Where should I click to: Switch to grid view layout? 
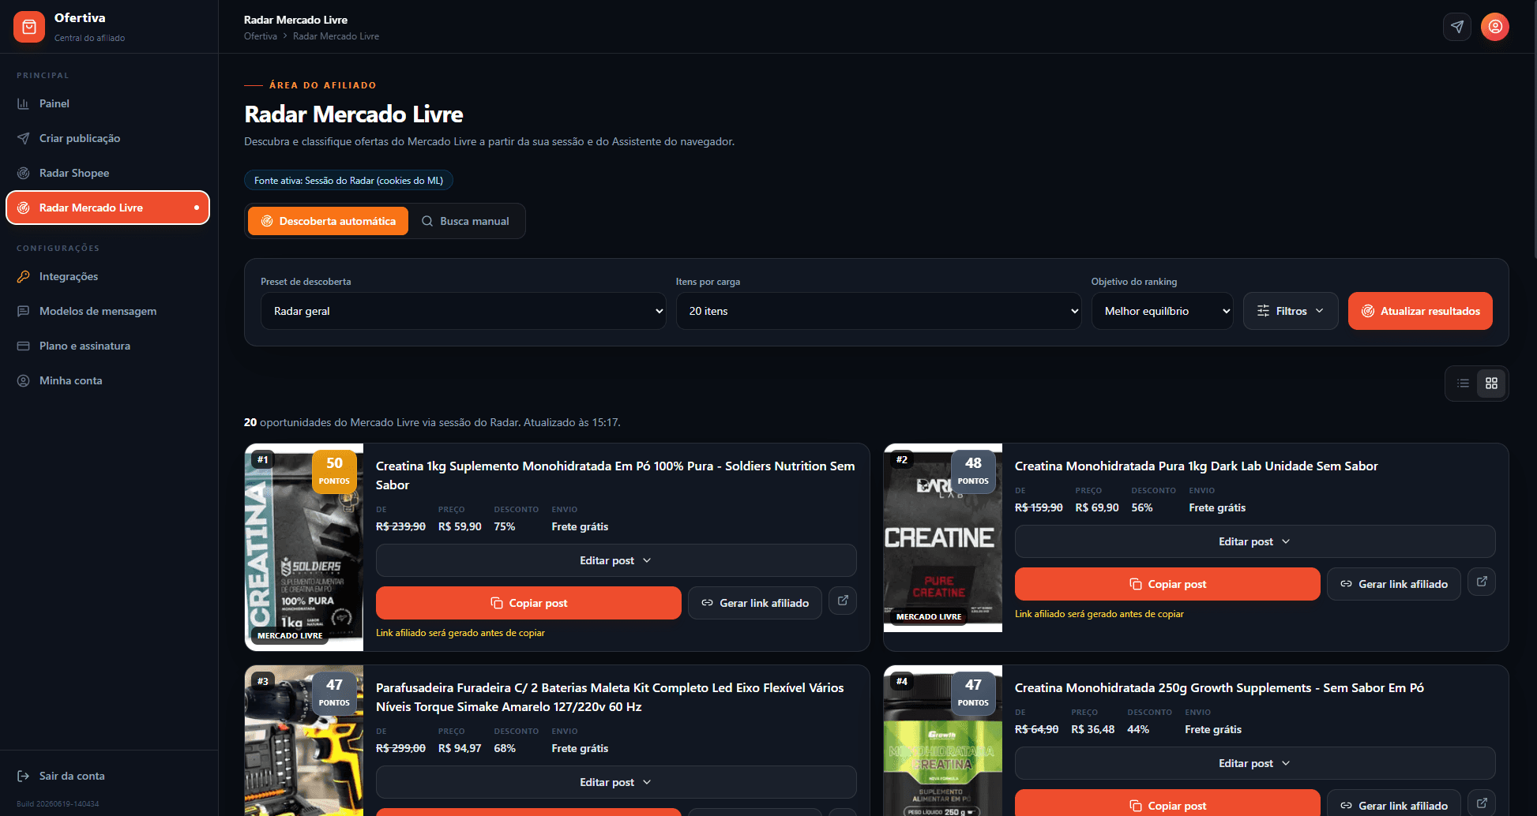(x=1491, y=384)
